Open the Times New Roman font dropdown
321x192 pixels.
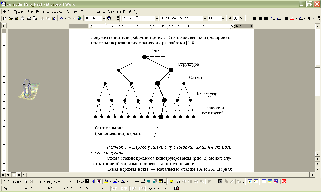pyautogui.click(x=205, y=18)
